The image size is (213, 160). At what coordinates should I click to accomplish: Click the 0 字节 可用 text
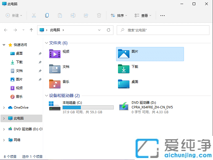coord(140,112)
